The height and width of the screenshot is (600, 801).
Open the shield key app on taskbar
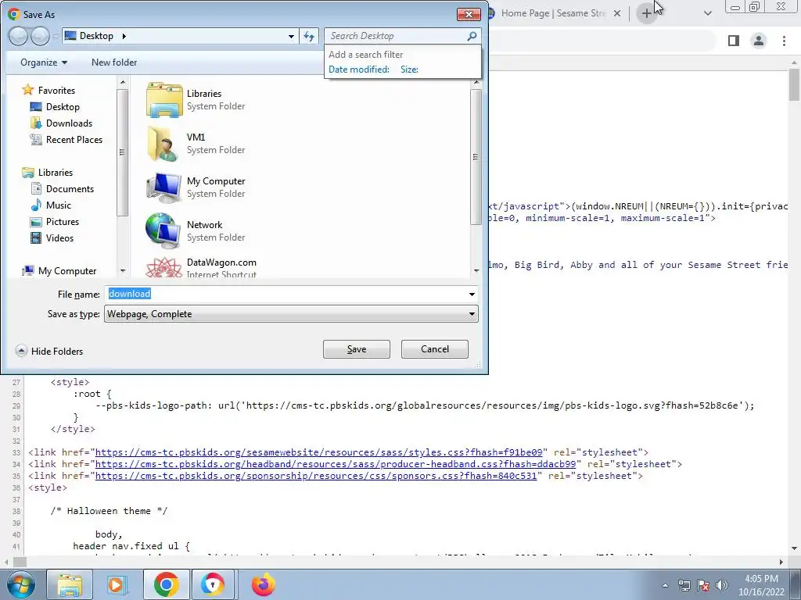pos(213,584)
